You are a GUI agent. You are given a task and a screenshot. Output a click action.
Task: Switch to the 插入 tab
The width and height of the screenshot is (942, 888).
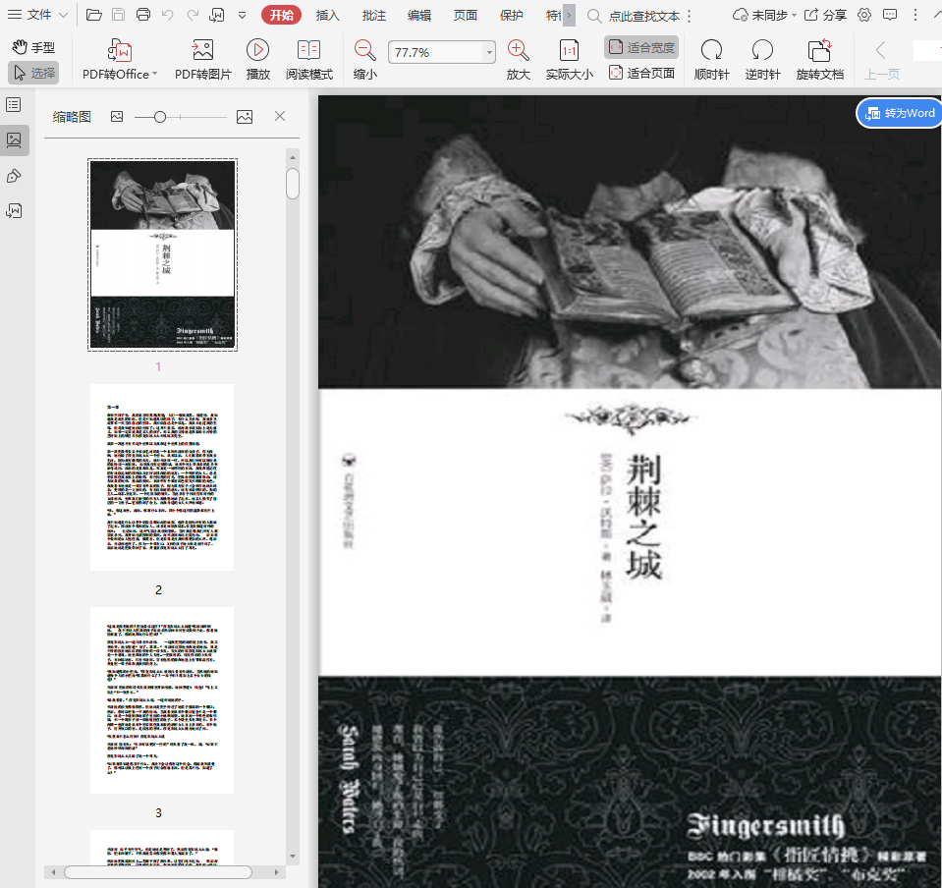(x=327, y=15)
